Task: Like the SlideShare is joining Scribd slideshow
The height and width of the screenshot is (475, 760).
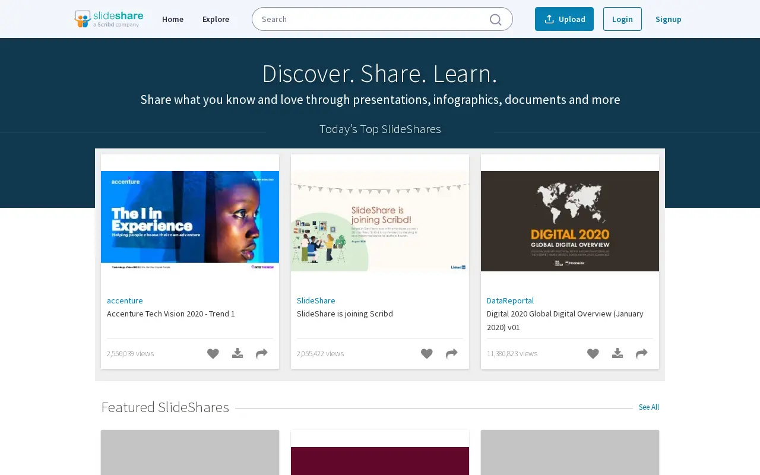Action: click(427, 354)
